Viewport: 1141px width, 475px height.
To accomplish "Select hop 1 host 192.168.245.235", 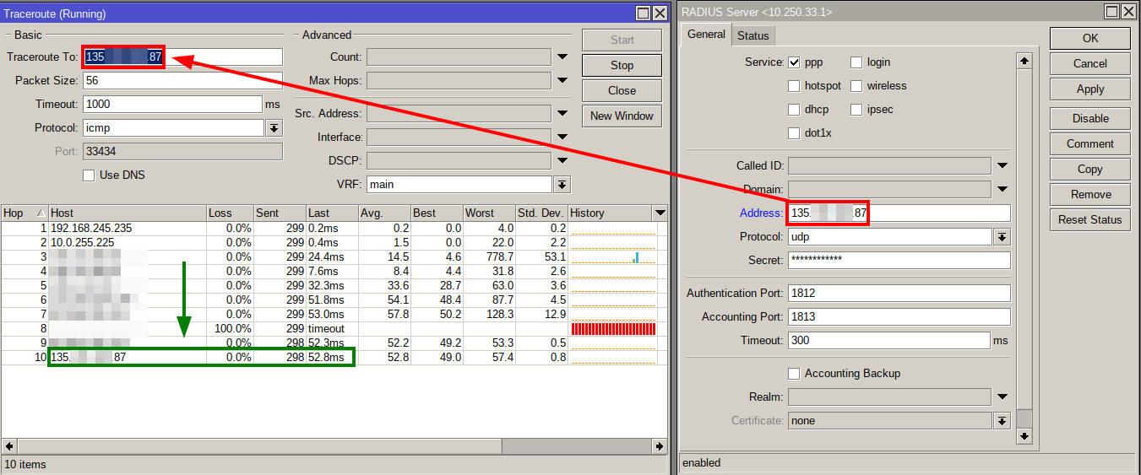I will click(x=91, y=229).
